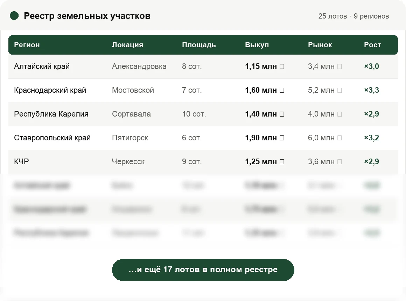Screen dimensions: 406x301
Task: Click the '6 сот.' area value
Action: (192, 138)
